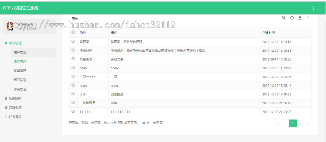Check the 管理员 row checkbox

tap(73, 41)
